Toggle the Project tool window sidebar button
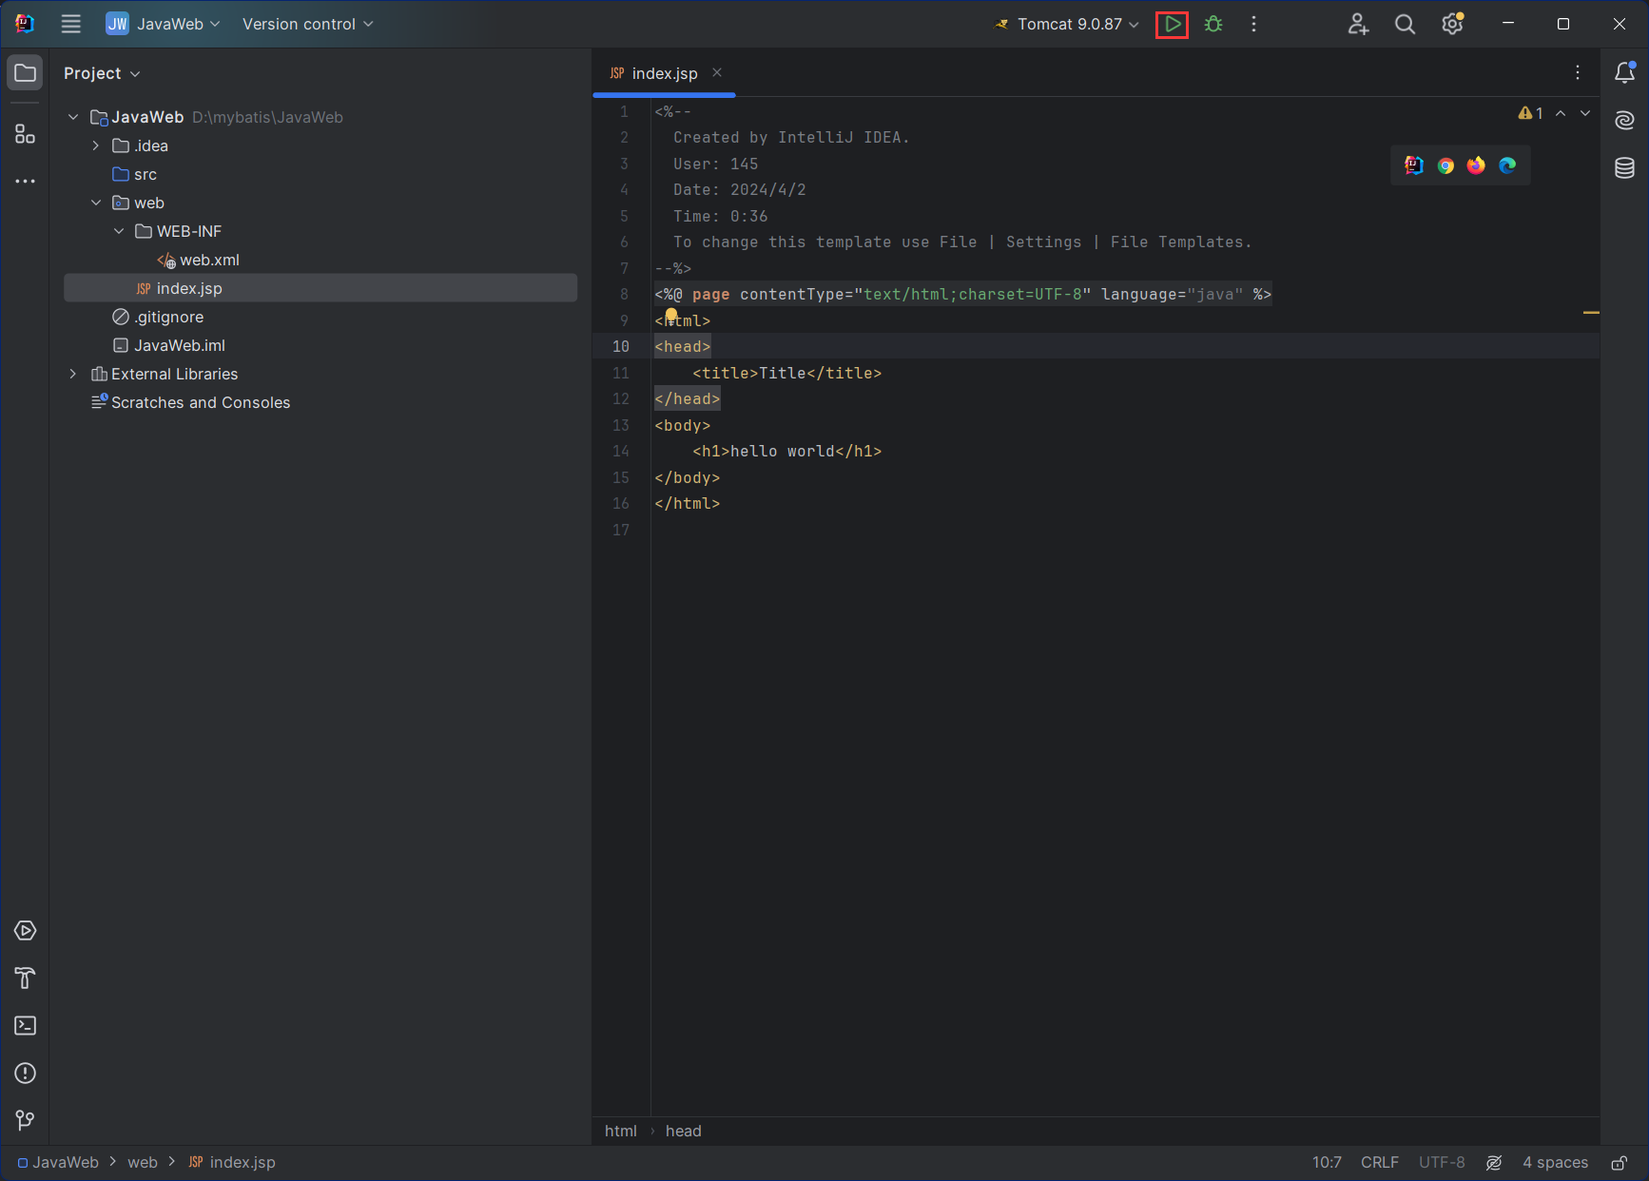This screenshot has height=1181, width=1649. (x=26, y=73)
